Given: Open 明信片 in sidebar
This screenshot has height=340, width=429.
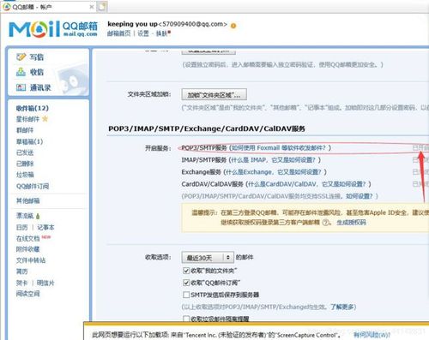Looking at the screenshot, I should coord(45,283).
